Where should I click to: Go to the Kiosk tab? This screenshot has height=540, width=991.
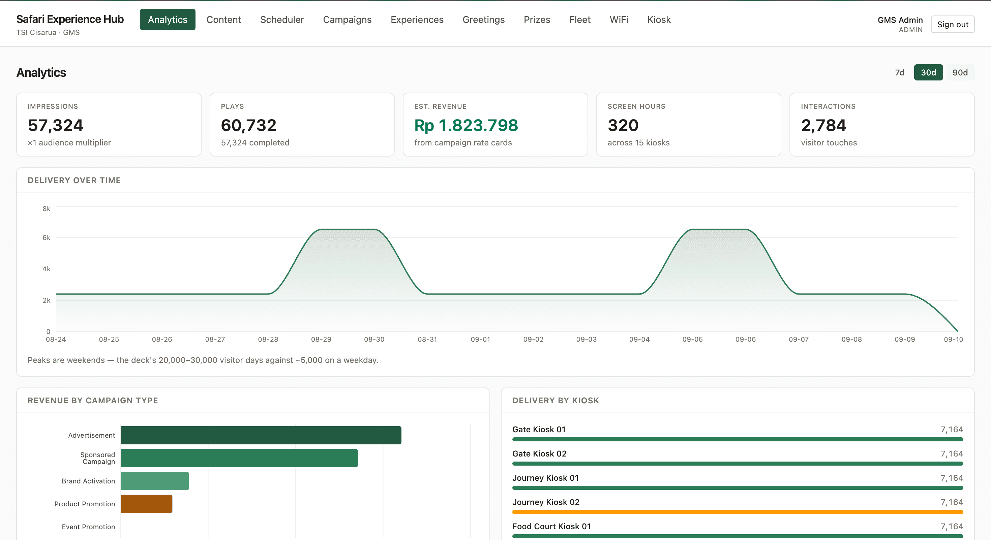[659, 20]
